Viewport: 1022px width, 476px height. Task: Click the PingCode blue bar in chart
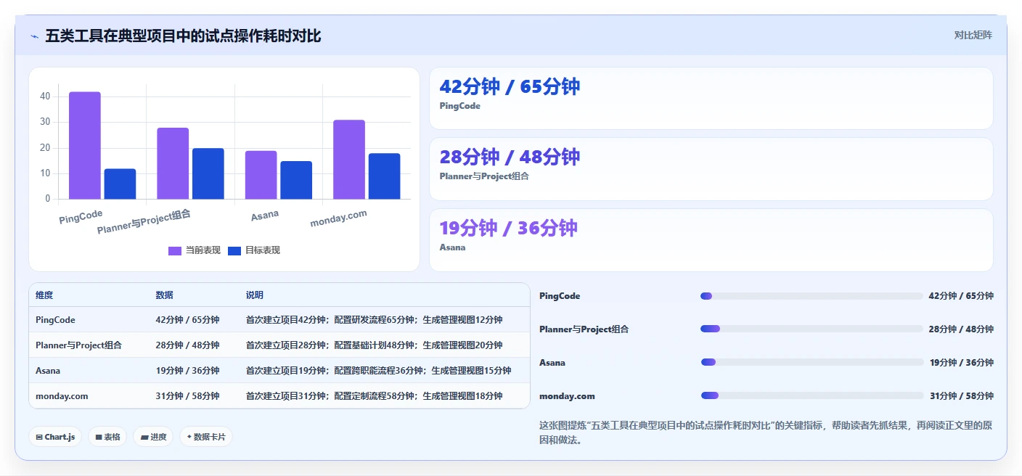coord(120,184)
